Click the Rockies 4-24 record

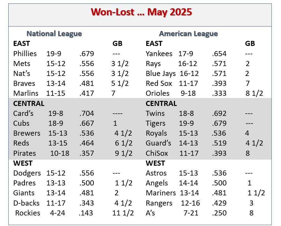coord(58,213)
